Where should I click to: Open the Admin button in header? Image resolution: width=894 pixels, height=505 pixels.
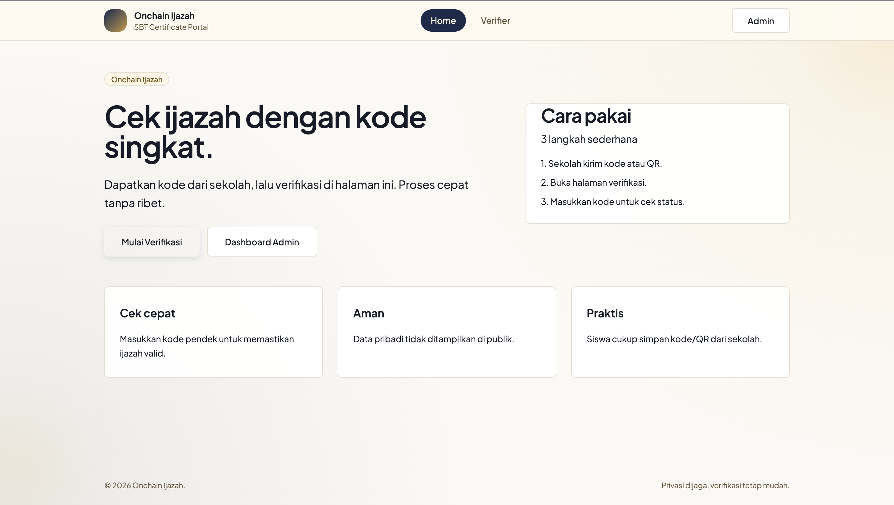click(761, 21)
